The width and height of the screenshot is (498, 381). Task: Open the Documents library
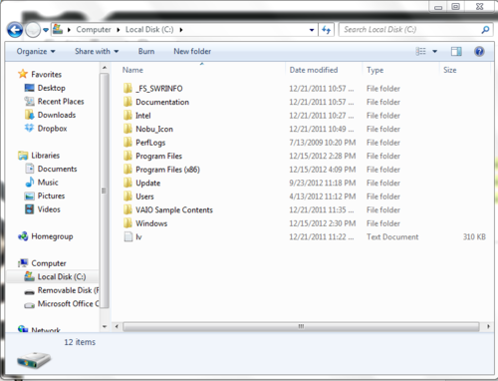(57, 169)
